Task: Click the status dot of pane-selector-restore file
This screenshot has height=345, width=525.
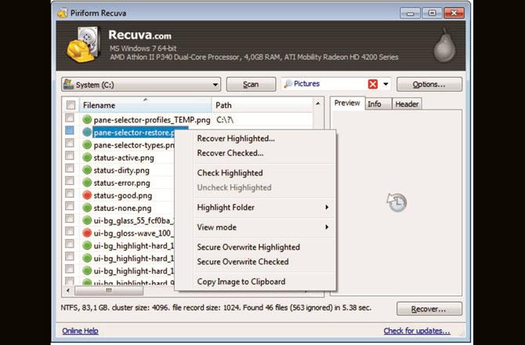Action: pyautogui.click(x=87, y=132)
